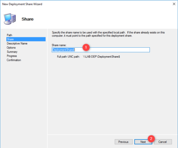Viewport: 178px width, 148px height.
Task: Go to the Descriptive Name step
Action: (x=17, y=43)
